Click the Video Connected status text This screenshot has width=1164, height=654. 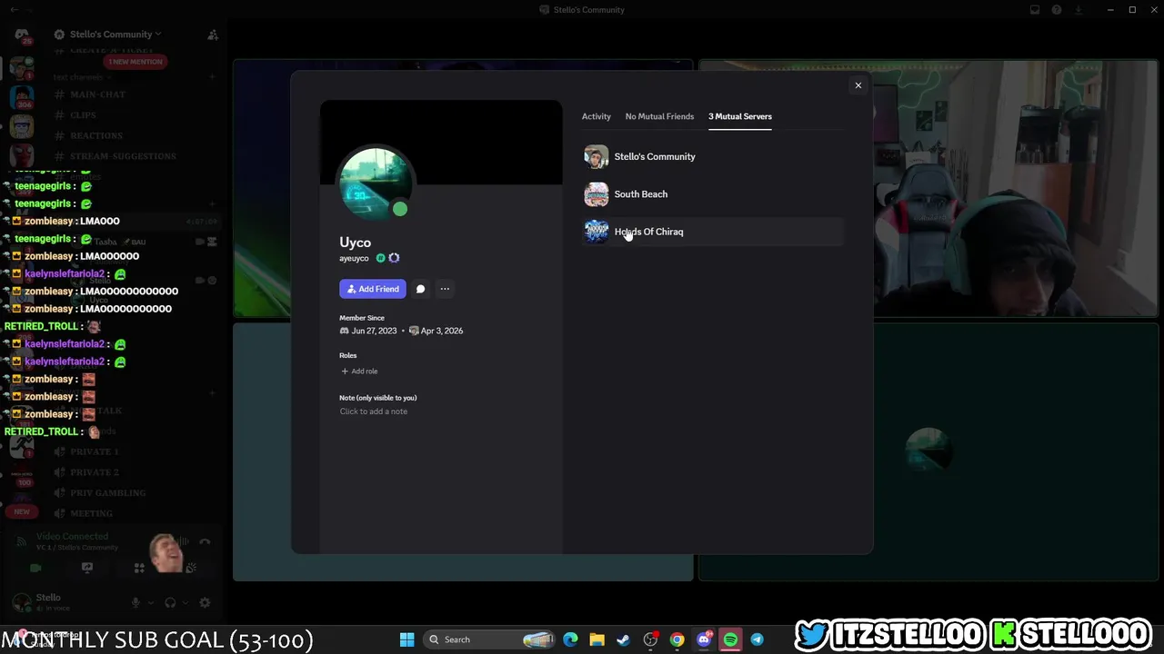tap(72, 537)
